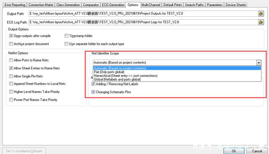The image size is (269, 154).
Task: Open the Device Sheets tab
Action: coord(236,5)
